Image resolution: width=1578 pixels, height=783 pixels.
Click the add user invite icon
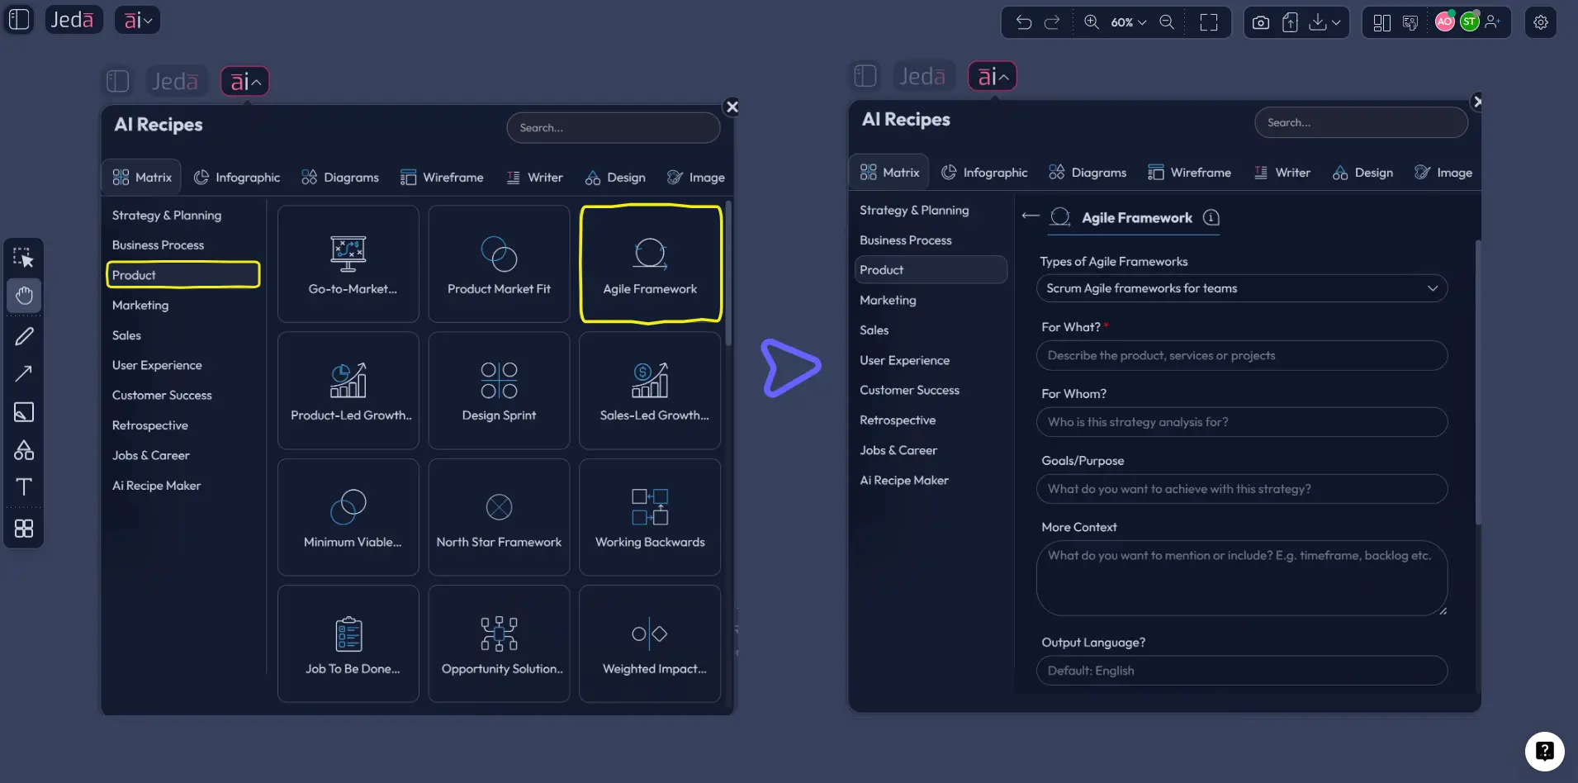[x=1493, y=22]
